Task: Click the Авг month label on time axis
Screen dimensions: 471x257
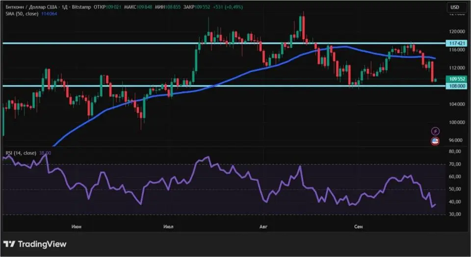Action: [x=263, y=227]
